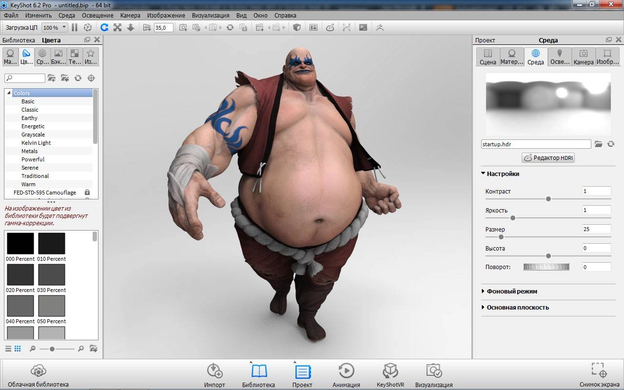Screen dimensions: 624x390
Task: Click the camera lock toolbar icon
Action: [x=243, y=28]
